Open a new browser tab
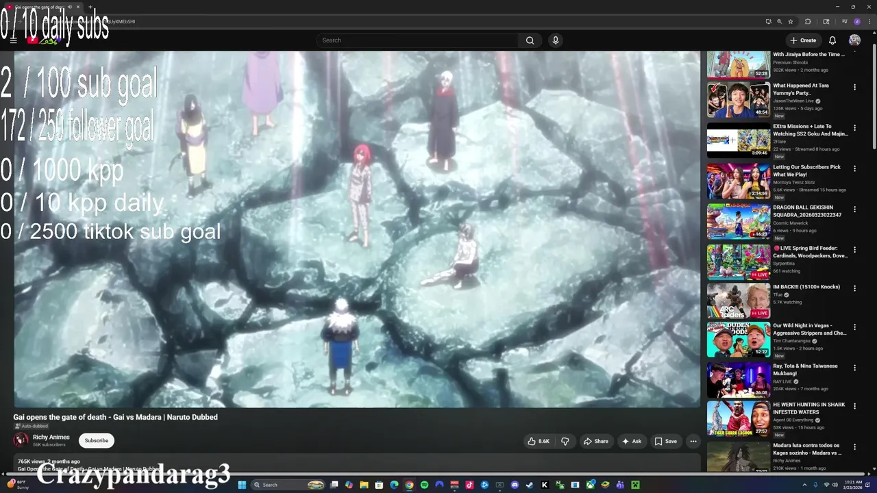Image resolution: width=877 pixels, height=493 pixels. tap(90, 7)
